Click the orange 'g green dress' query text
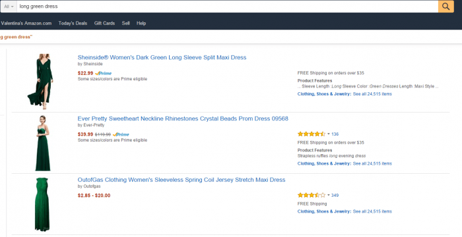Image resolution: width=462 pixels, height=237 pixels. coord(16,37)
